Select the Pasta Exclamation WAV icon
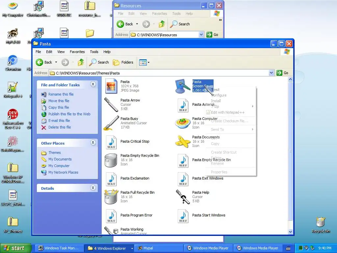This screenshot has height=253, width=337. 111,179
